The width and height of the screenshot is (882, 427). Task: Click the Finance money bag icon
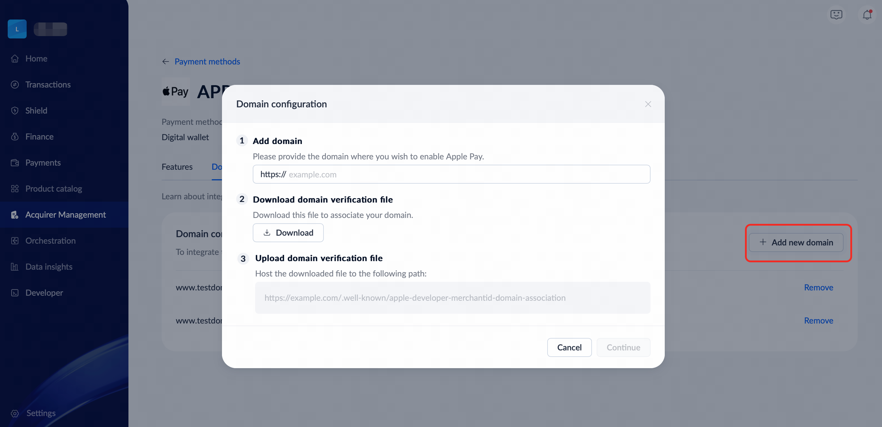[15, 137]
